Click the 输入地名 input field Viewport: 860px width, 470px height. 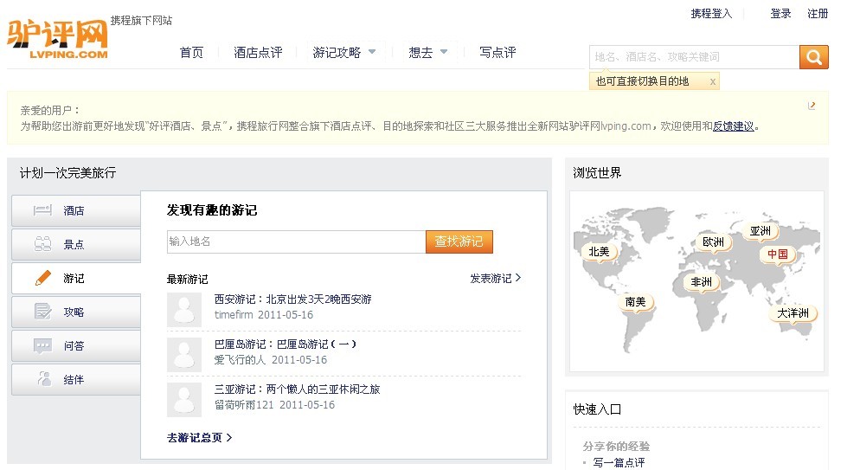point(296,241)
